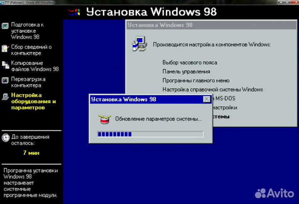The image size is (299, 204).
Task: Click the drum icon in update dialog
Action: tap(105, 119)
